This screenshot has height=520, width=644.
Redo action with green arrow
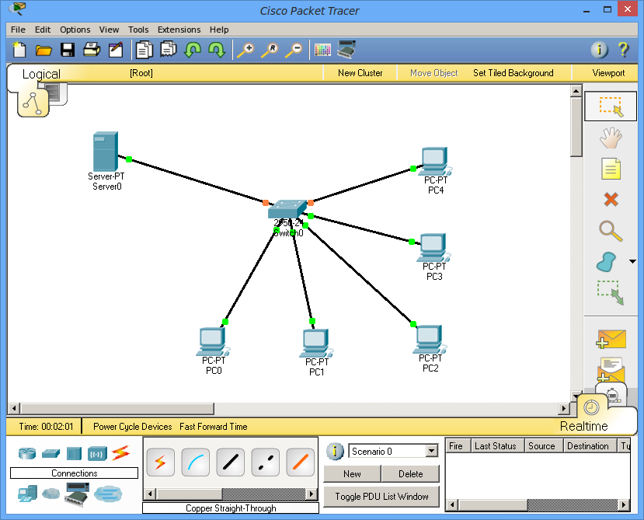tap(217, 50)
